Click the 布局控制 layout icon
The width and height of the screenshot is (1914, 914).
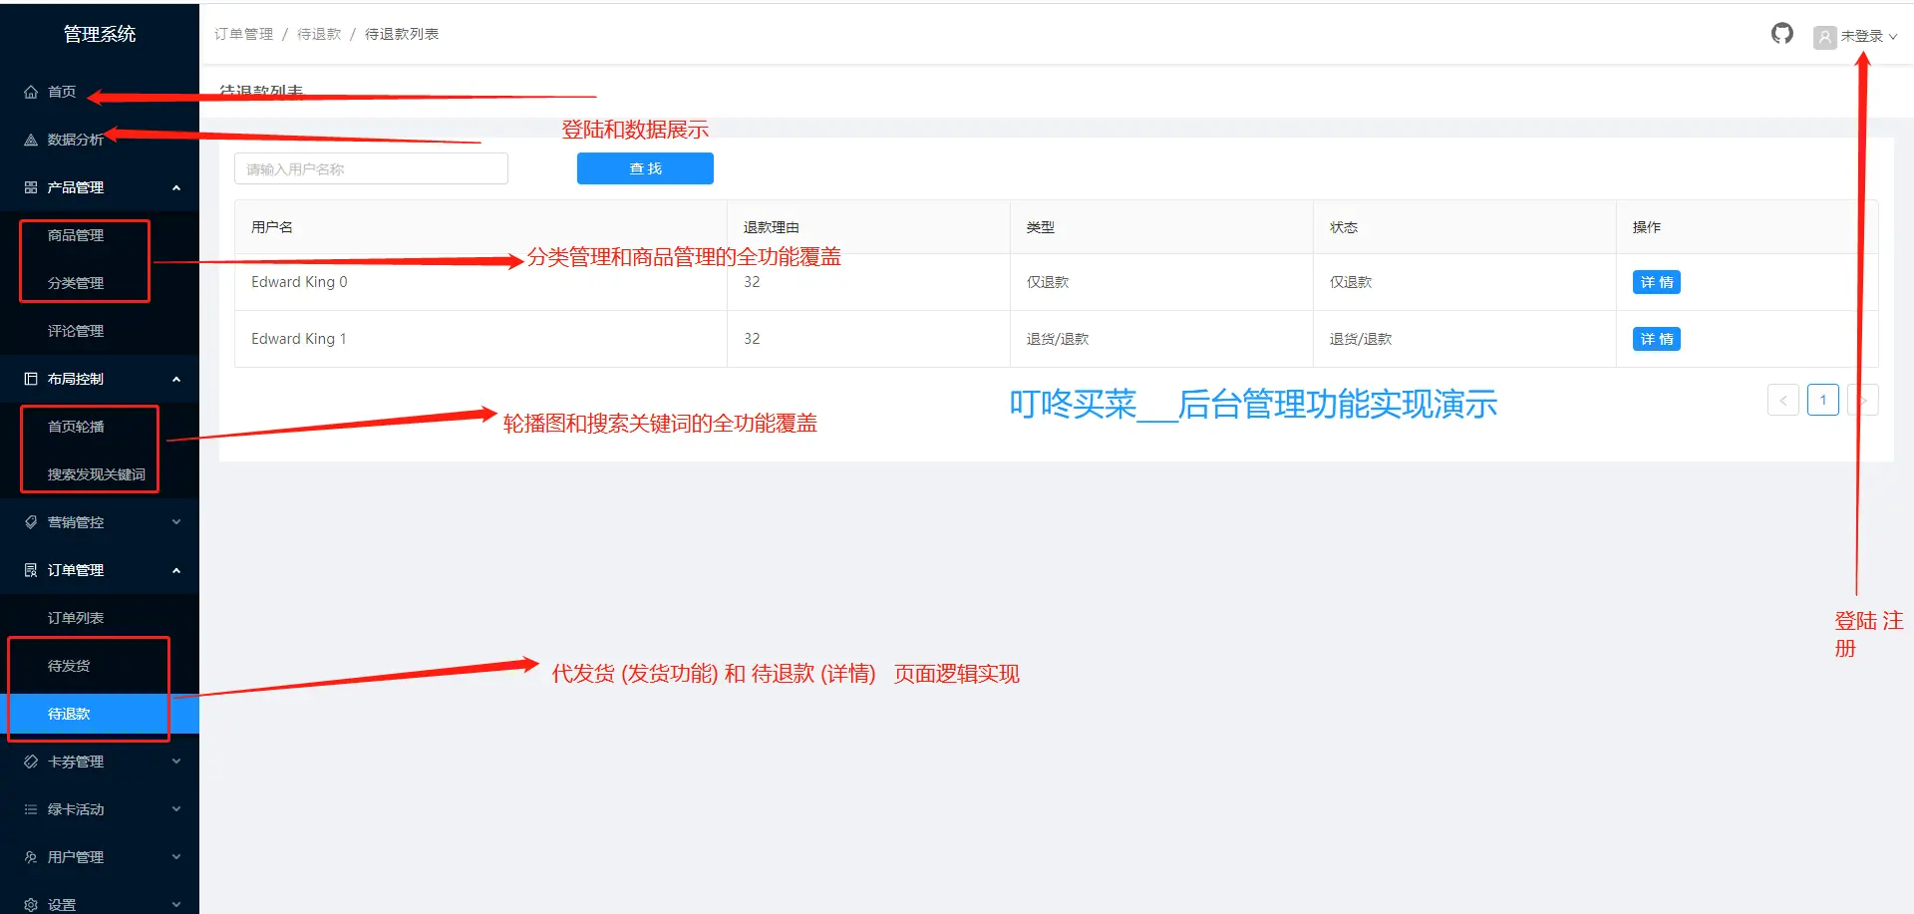(x=31, y=379)
